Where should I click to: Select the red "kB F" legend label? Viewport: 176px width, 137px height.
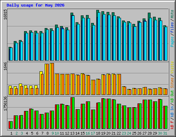coord(172,125)
